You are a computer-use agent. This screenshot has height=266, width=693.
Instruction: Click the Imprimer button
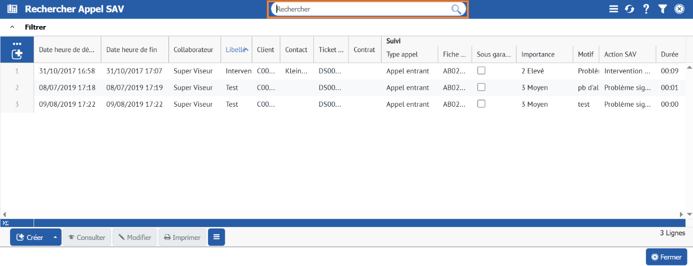[x=182, y=237]
